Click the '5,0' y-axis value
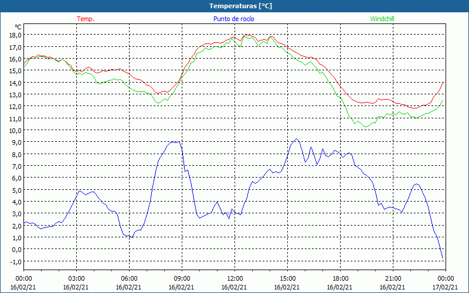 point(18,190)
